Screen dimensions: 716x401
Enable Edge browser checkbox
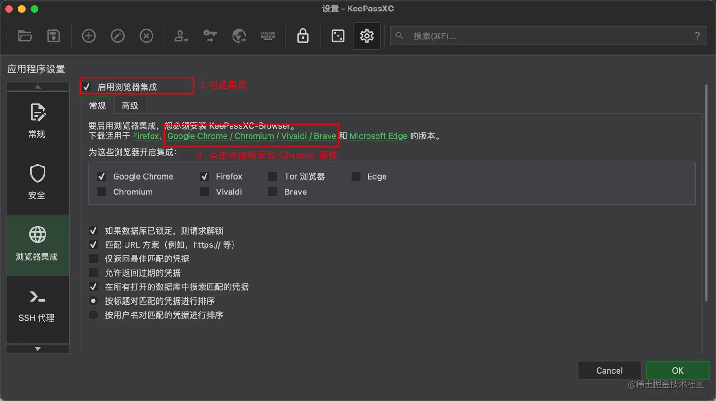coord(356,176)
